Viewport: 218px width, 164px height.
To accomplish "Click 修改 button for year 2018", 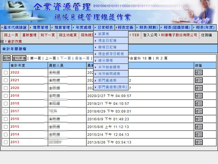I will click(199, 103).
